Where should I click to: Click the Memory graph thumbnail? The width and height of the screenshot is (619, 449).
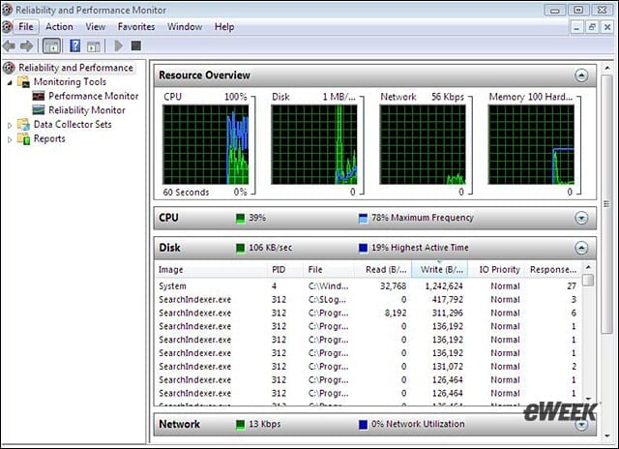point(531,144)
